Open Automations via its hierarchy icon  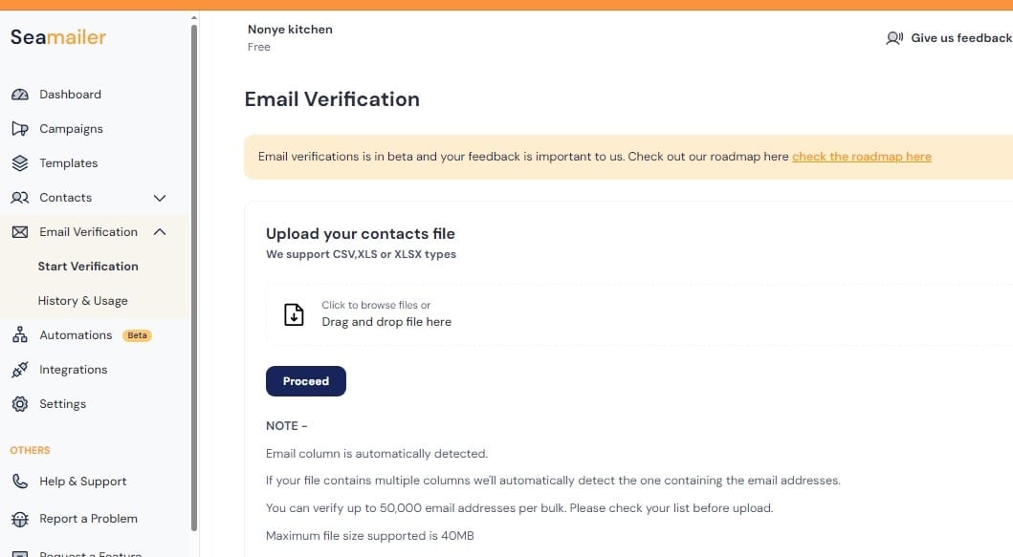[x=20, y=334]
